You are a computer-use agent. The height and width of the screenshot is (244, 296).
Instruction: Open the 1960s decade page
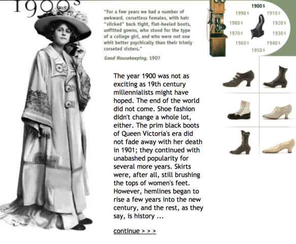[x=242, y=43]
